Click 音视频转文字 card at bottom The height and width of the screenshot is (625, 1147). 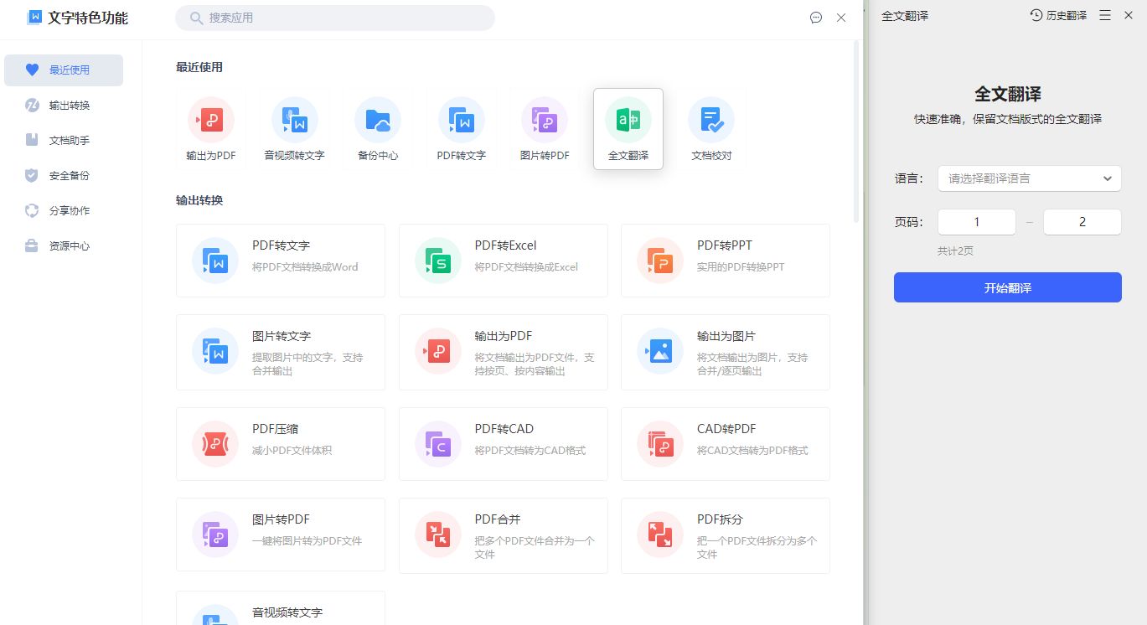click(281, 608)
